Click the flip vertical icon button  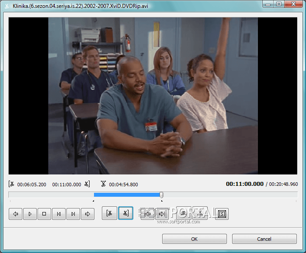point(200,213)
